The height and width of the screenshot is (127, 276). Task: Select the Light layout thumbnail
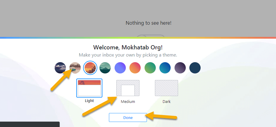point(89,88)
